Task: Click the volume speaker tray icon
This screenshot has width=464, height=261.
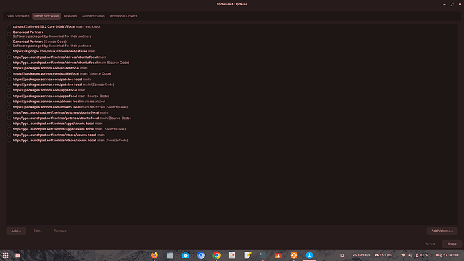Action: 410,255
